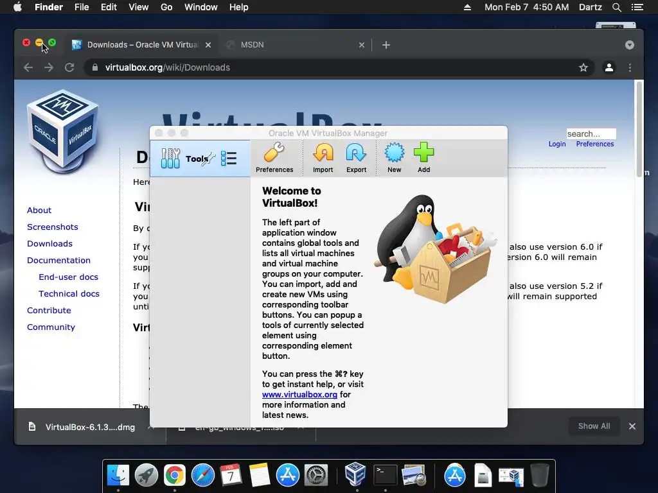Reload the VirtualBox downloads page
The width and height of the screenshot is (658, 493).
(69, 67)
